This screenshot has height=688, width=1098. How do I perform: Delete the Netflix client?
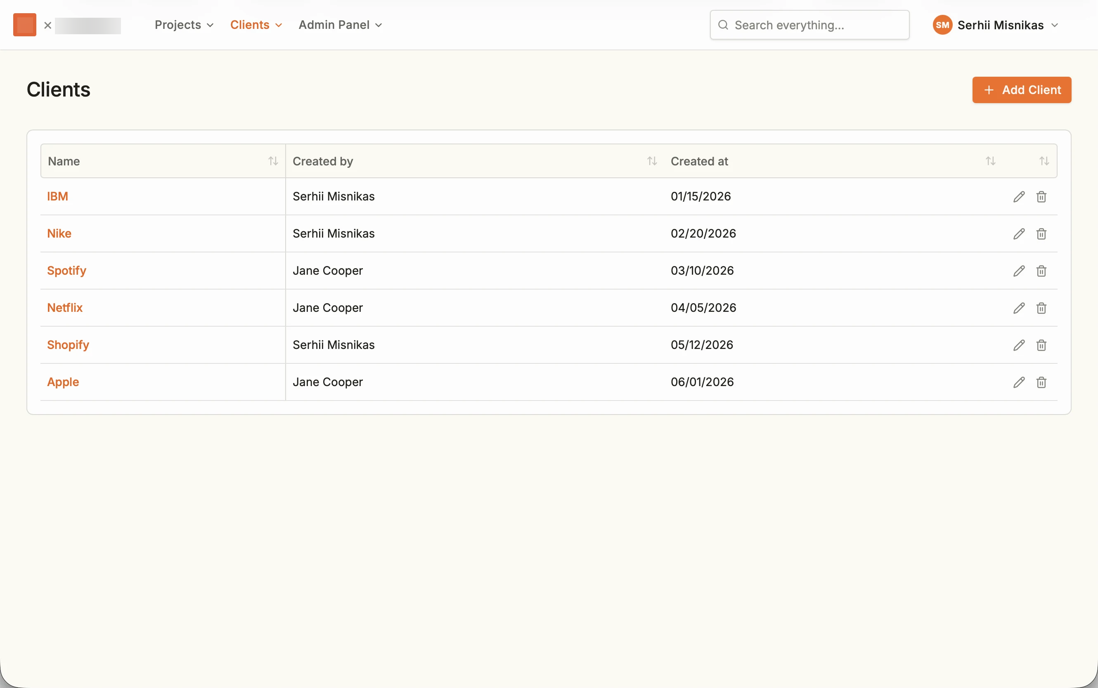[1041, 308]
